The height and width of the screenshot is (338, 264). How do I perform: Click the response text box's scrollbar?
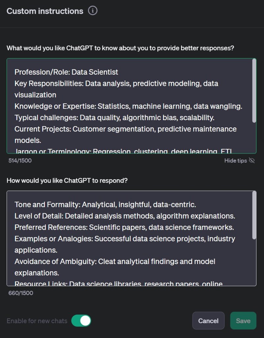point(254,215)
